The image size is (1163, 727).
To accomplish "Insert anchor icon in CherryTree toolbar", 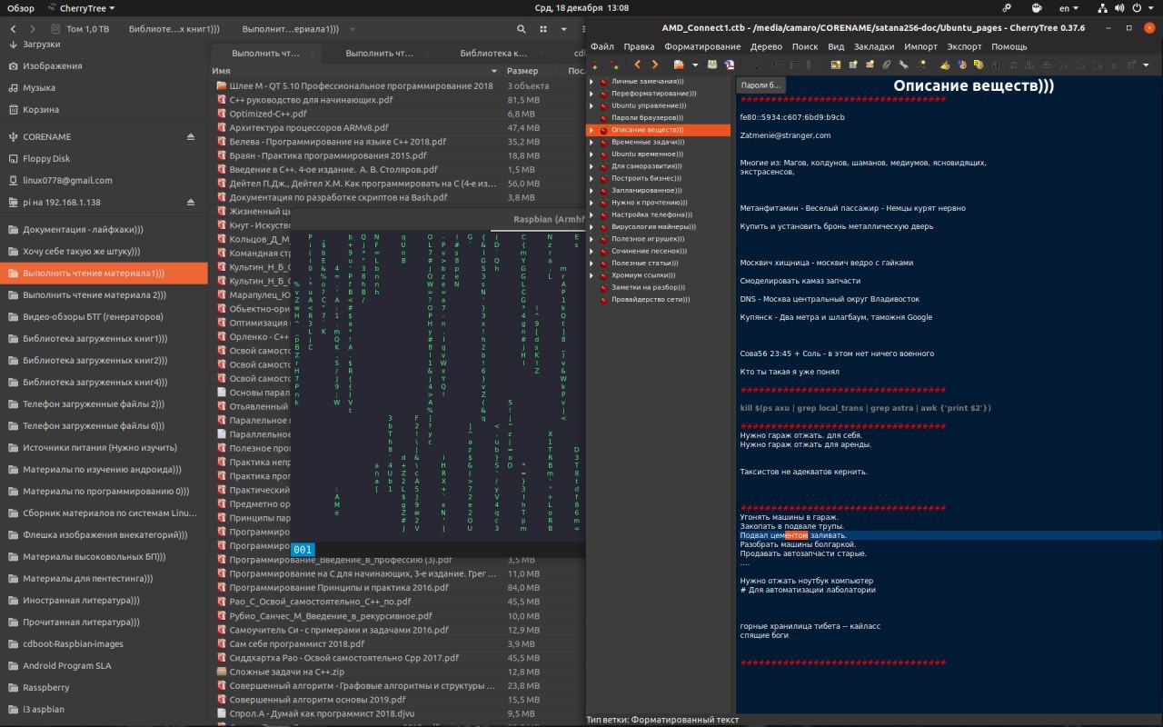I will tap(920, 65).
